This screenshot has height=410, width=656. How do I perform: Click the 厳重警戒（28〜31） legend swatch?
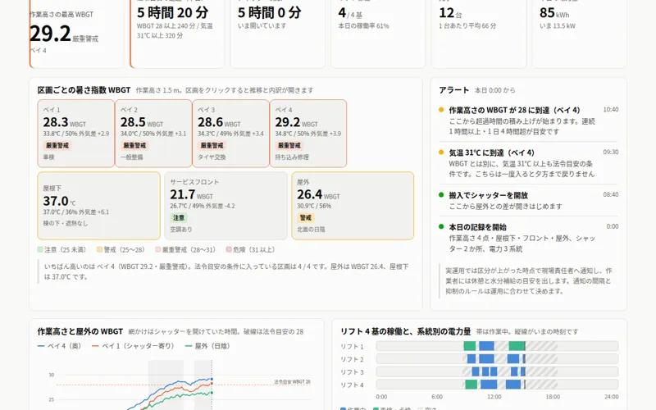click(x=157, y=249)
